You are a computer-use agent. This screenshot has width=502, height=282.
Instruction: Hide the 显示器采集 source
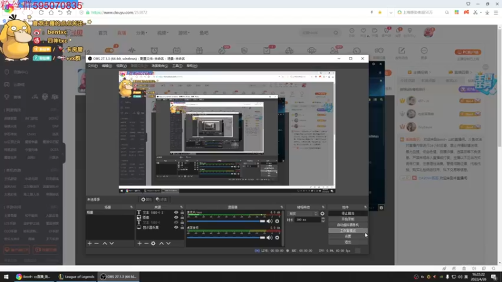(x=176, y=227)
